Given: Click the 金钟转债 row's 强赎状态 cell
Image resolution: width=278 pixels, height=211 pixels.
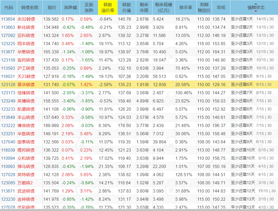Looking at the screenshot, I should point(252,199).
